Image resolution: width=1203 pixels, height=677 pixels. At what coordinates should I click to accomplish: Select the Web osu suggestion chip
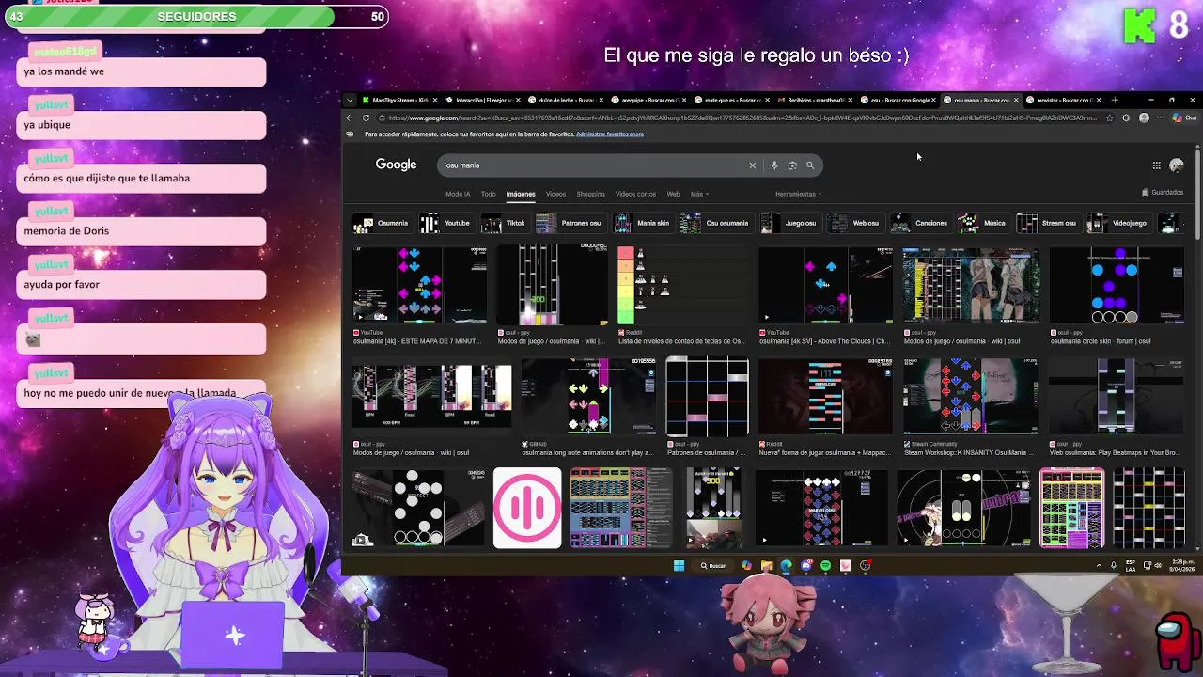point(854,223)
